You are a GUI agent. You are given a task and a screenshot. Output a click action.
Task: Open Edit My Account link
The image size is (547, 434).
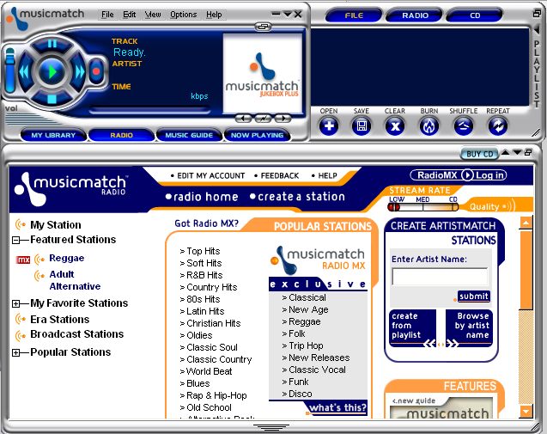(210, 175)
